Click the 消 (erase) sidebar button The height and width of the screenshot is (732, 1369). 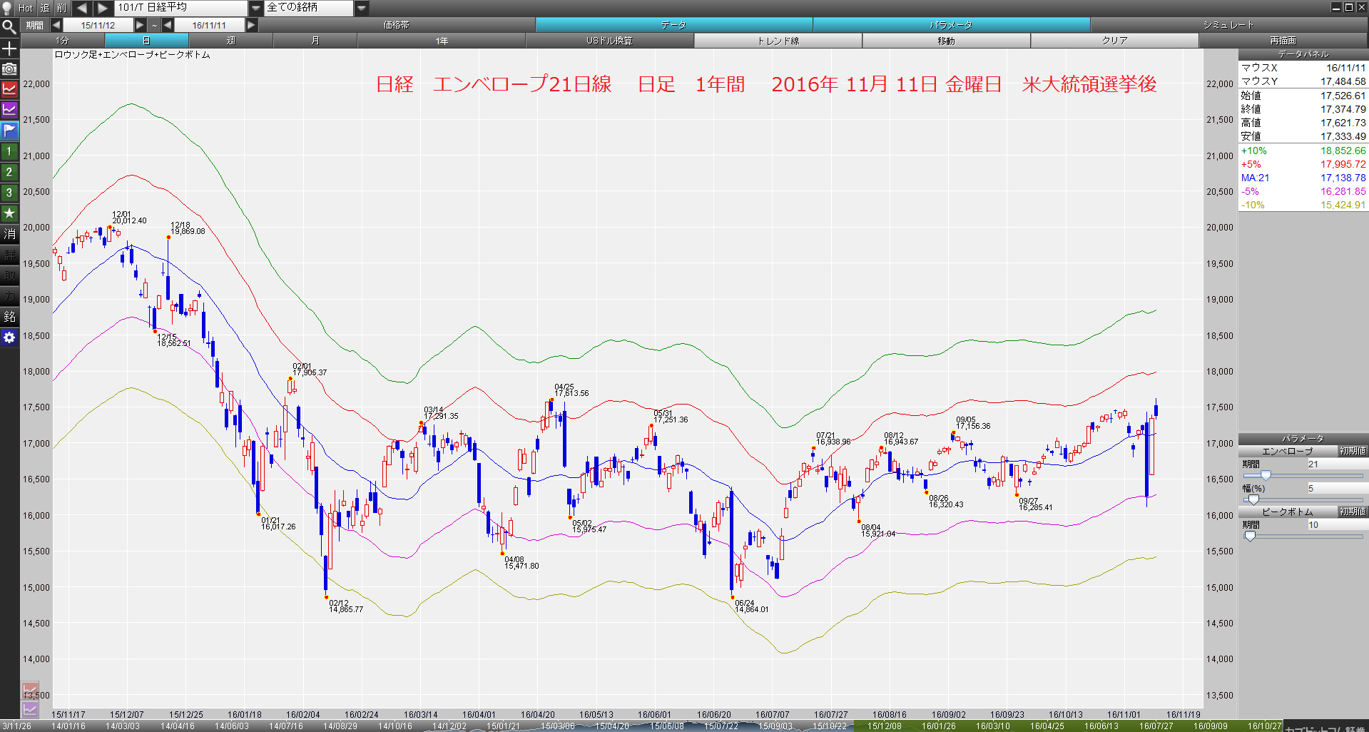[x=9, y=234]
